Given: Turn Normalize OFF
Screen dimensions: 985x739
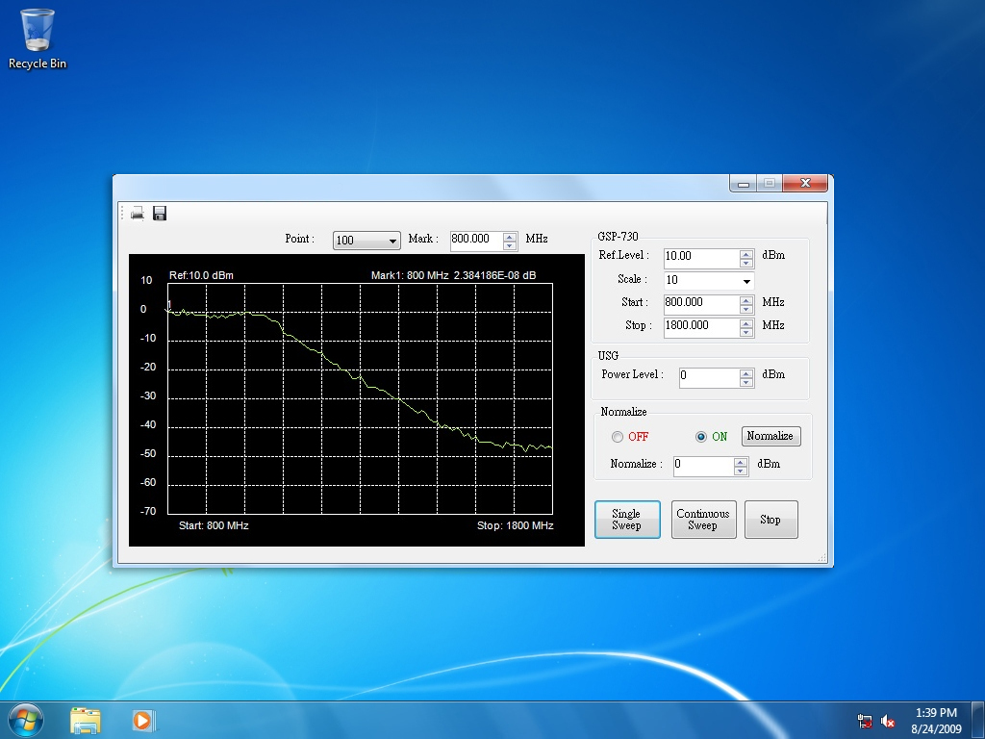Looking at the screenshot, I should point(617,436).
